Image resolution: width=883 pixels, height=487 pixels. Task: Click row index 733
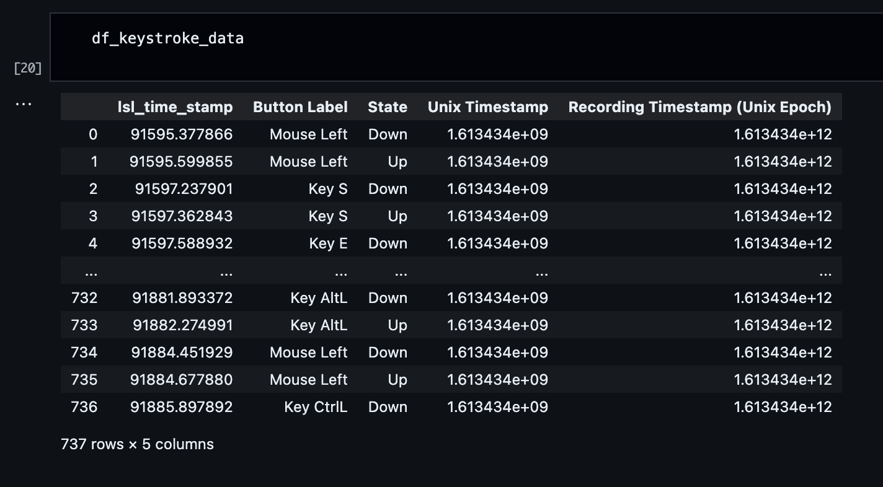pyautogui.click(x=84, y=325)
